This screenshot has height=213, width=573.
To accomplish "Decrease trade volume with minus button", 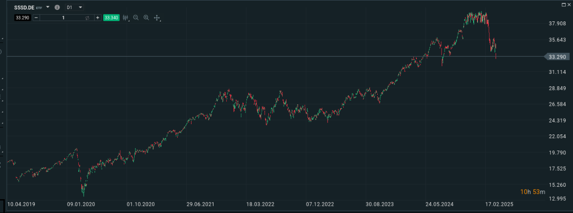I will (36, 18).
